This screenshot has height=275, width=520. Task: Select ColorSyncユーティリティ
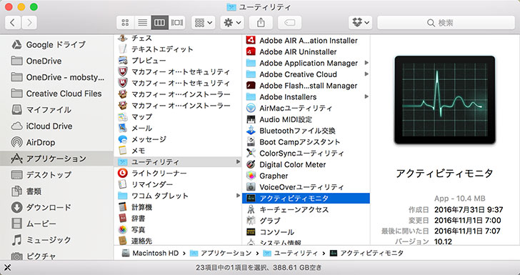point(306,154)
